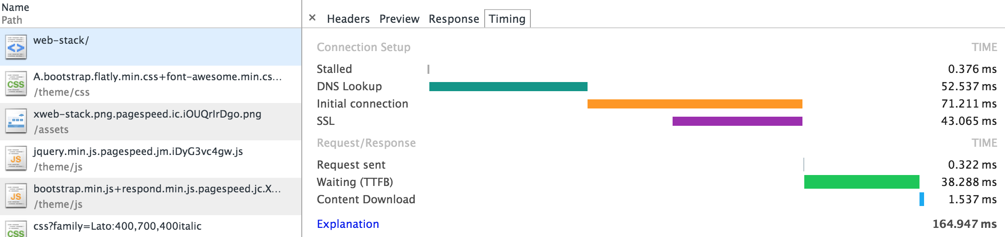Click the image thumbnail for xweb-stack.png
The height and width of the screenshot is (237, 1005).
point(16,122)
